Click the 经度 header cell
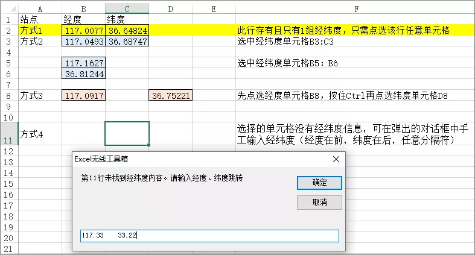Screen dimensions: 475x255 pos(83,19)
